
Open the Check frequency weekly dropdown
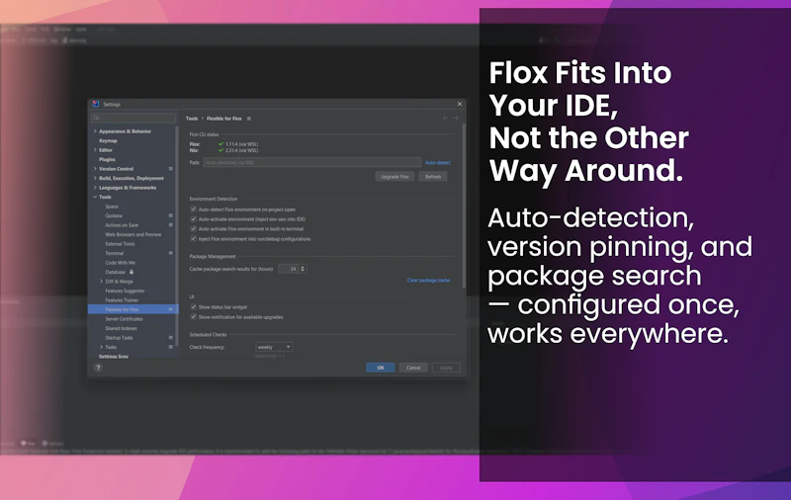(x=274, y=347)
